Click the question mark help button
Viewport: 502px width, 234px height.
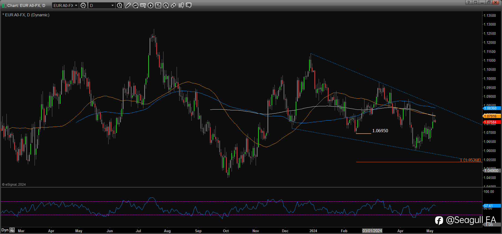coord(468,2)
